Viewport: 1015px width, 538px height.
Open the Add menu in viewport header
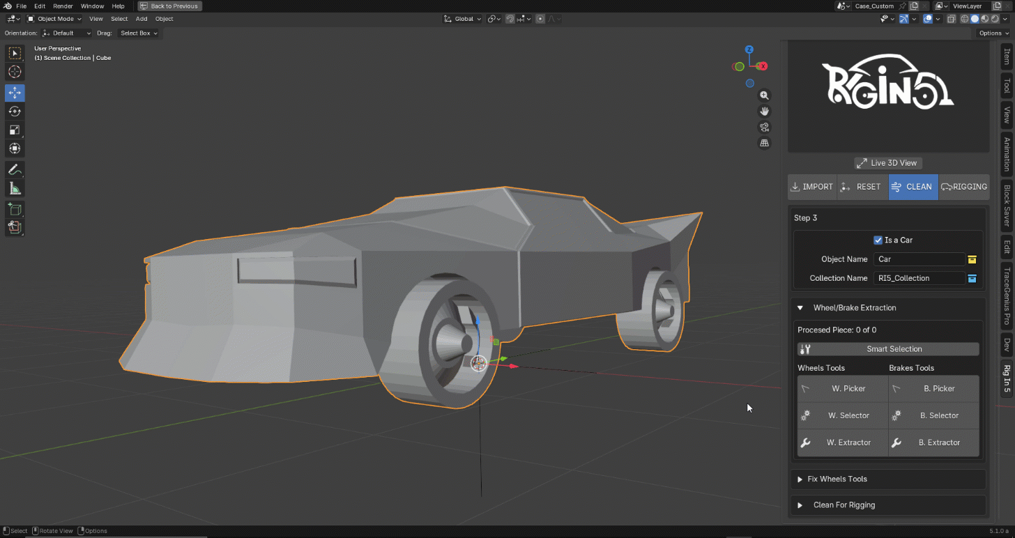tap(142, 19)
